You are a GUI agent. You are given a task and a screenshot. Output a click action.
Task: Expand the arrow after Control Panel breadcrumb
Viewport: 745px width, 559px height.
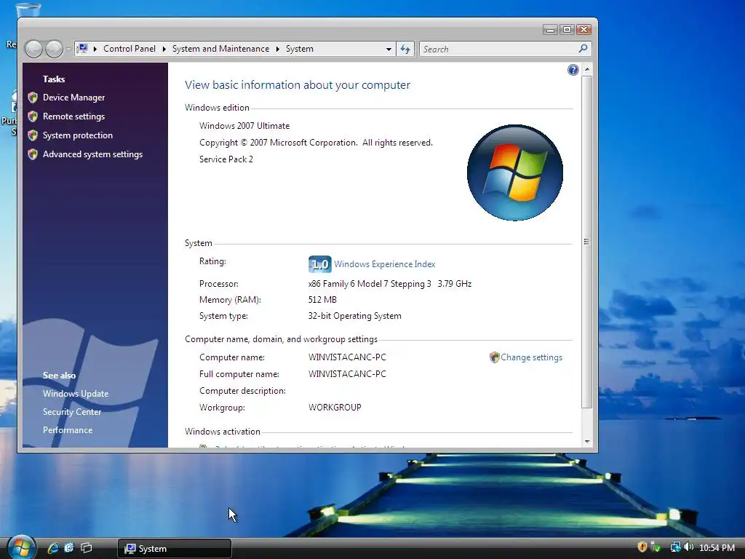click(x=164, y=49)
